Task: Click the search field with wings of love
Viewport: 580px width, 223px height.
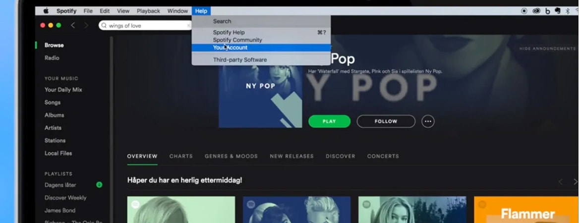Action: (x=144, y=26)
